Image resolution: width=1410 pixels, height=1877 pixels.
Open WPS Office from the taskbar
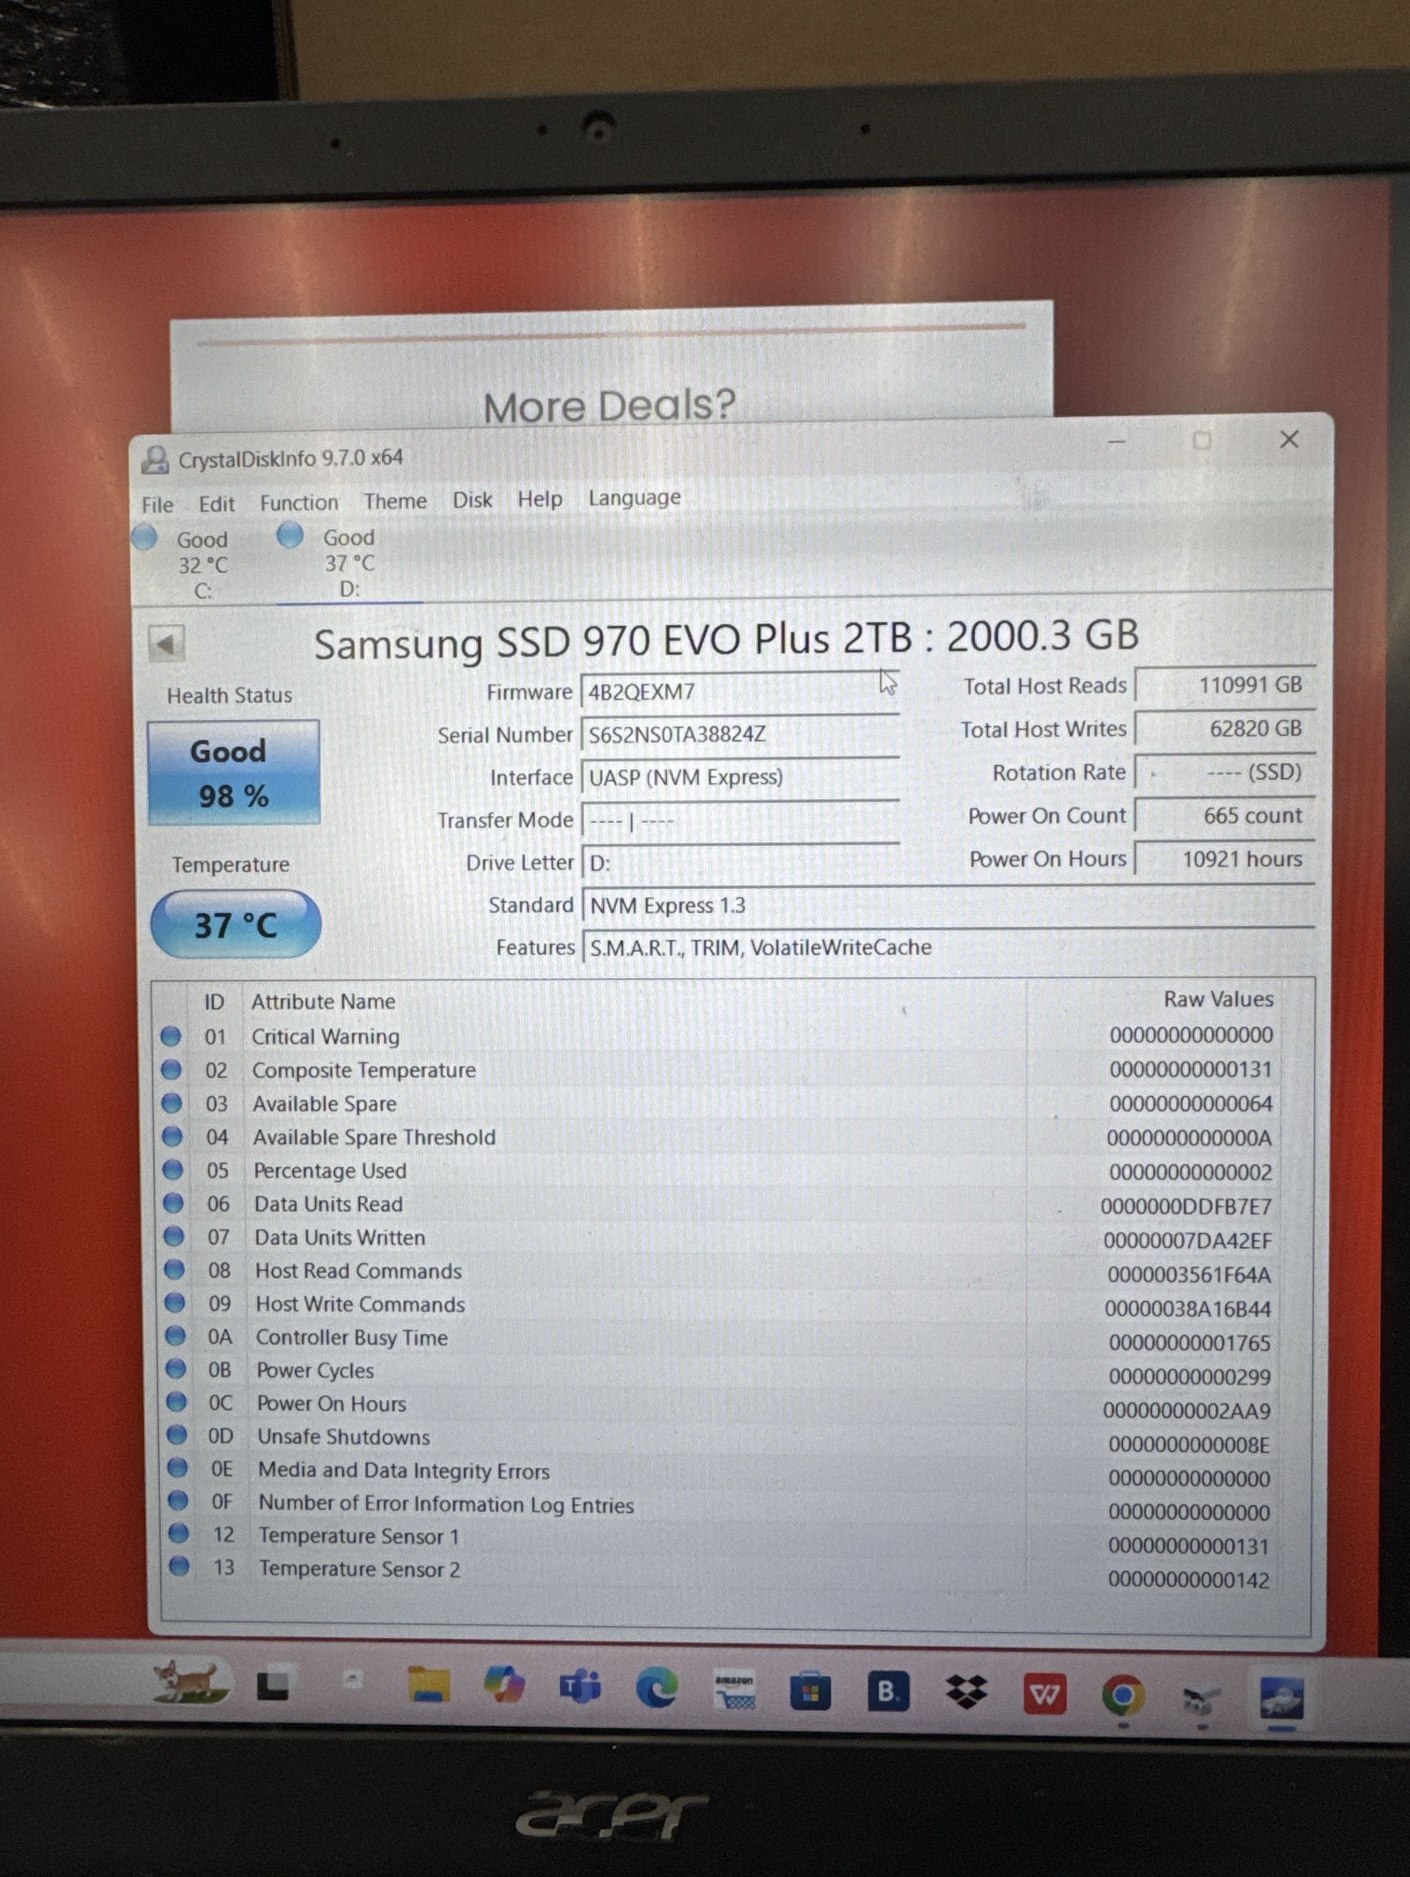[x=1044, y=1695]
